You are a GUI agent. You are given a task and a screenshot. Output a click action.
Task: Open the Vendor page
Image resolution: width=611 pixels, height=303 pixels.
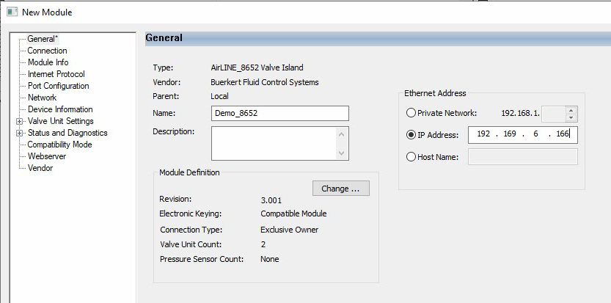40,168
